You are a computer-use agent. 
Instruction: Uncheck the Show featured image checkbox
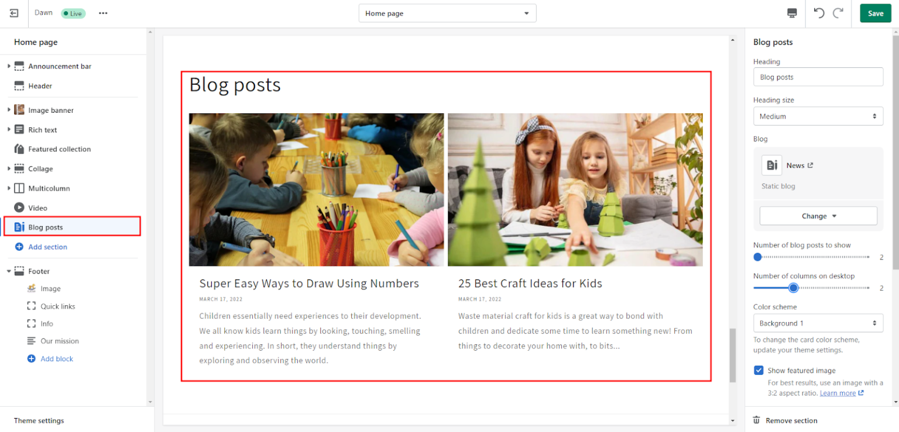point(759,370)
